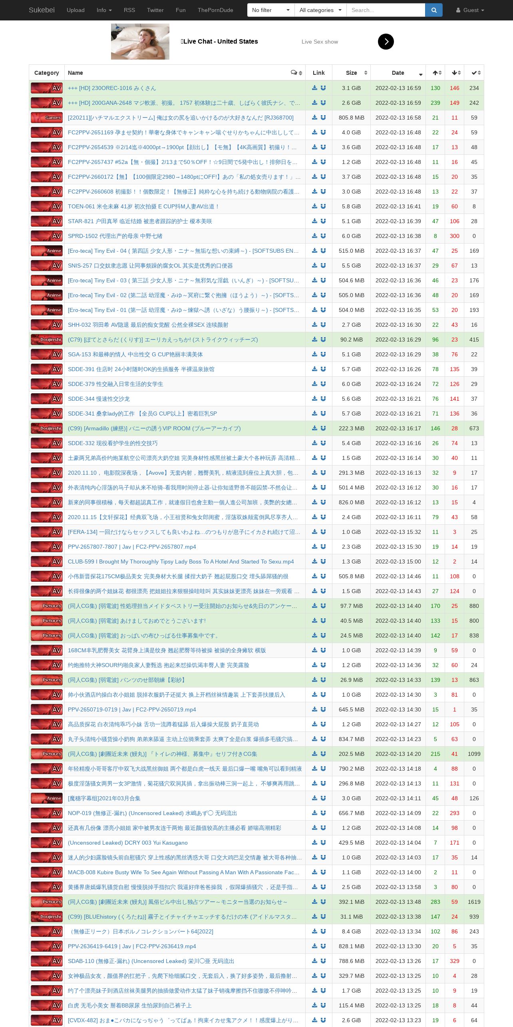Image resolution: width=513 pixels, height=1027 pixels.
Task: Download torrent file for TOEN-061 row
Action: click(x=315, y=206)
